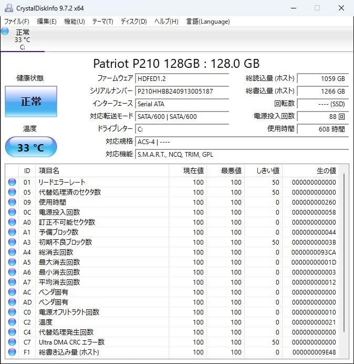
Task: Click status orb for C7 Ultra DMA CRC エラー数
Action: click(x=12, y=342)
